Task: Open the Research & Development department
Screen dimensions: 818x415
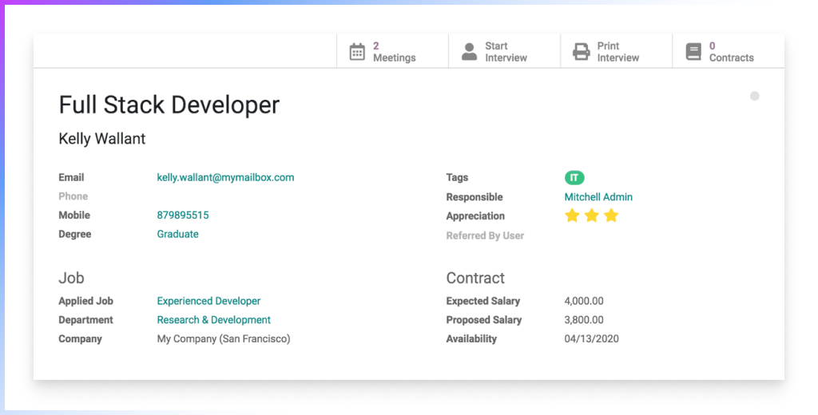Action: pyautogui.click(x=213, y=320)
